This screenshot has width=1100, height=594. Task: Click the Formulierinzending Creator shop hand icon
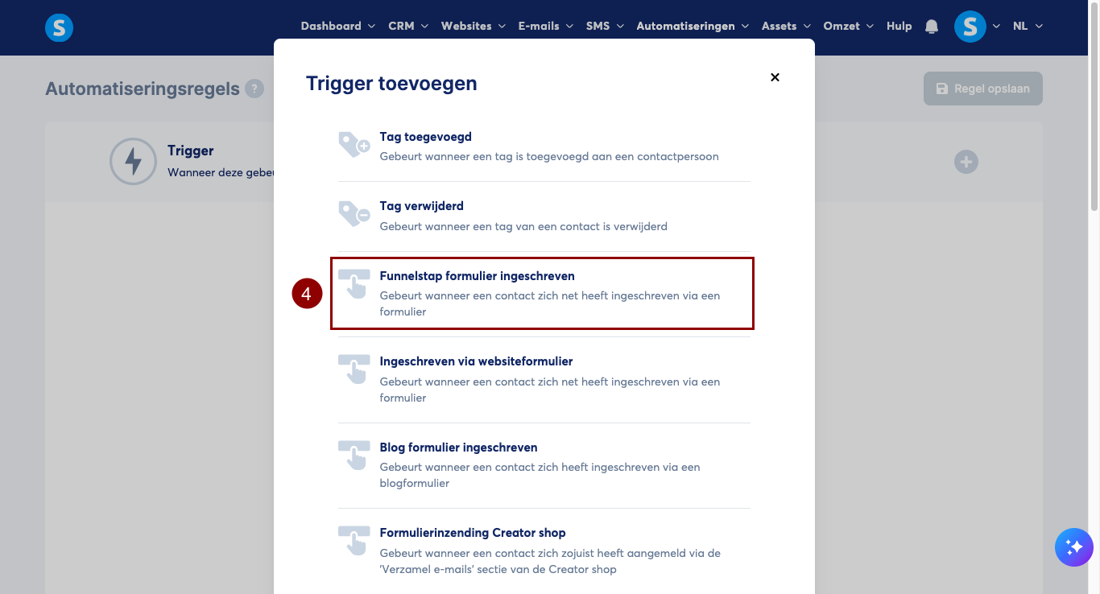tap(354, 541)
